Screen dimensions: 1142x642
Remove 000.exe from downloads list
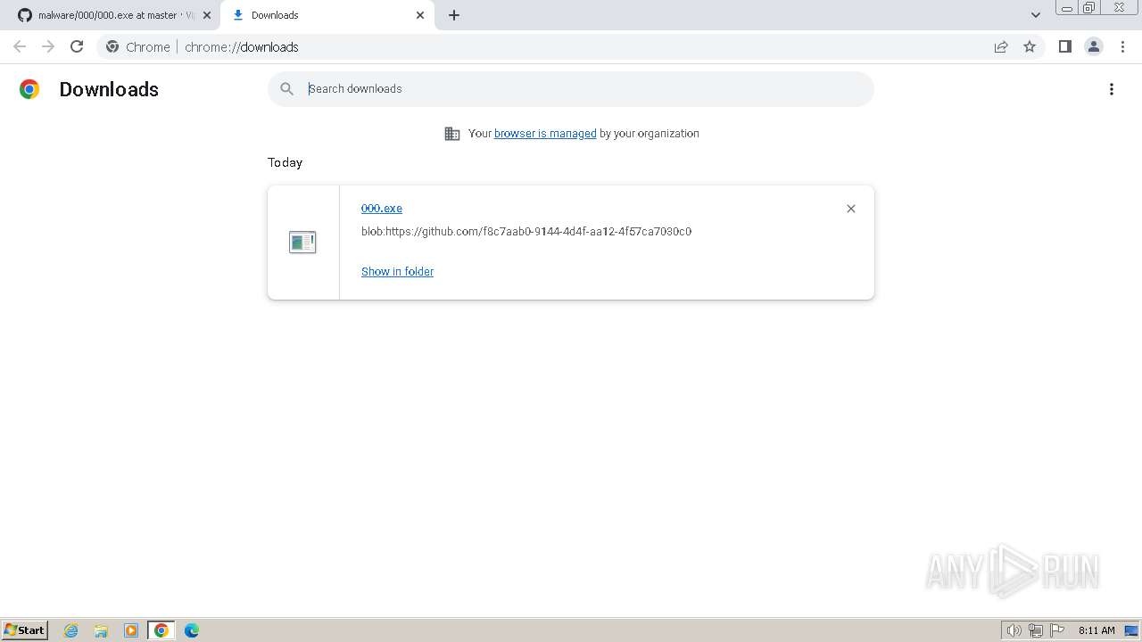pyautogui.click(x=851, y=209)
